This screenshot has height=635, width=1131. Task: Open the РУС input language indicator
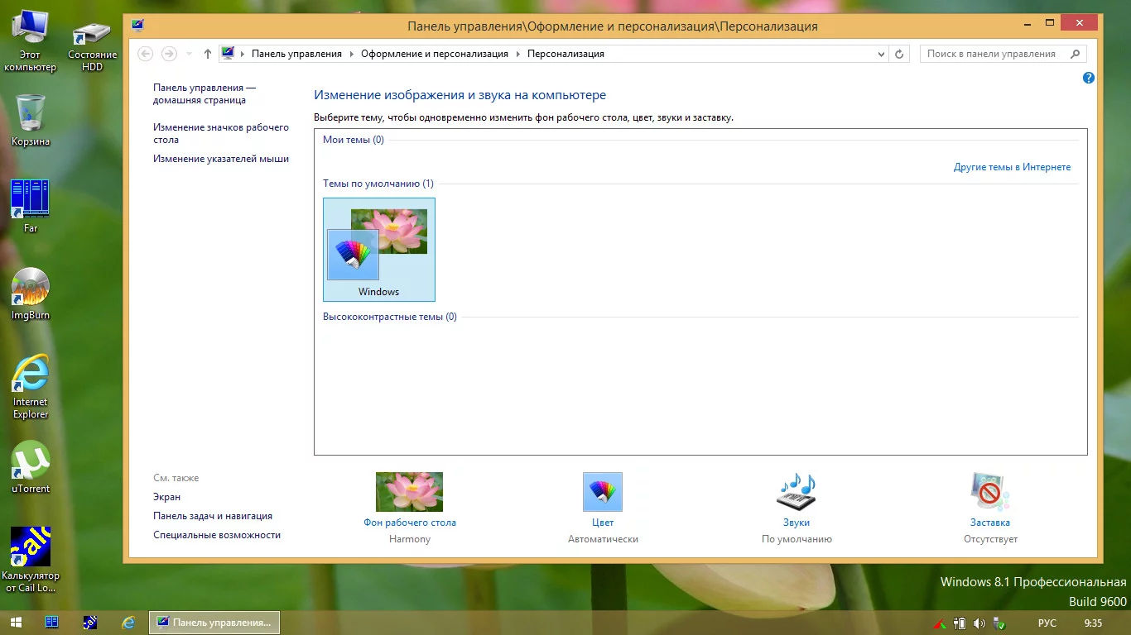click(x=1047, y=623)
